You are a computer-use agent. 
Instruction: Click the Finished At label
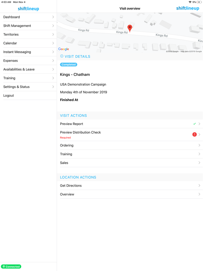click(x=69, y=100)
